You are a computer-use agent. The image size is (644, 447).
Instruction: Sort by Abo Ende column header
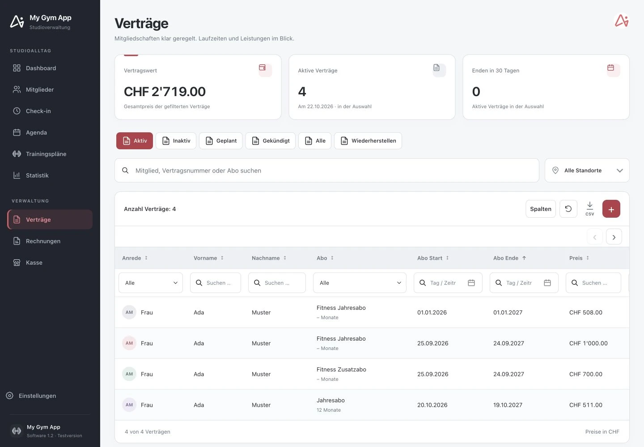click(509, 258)
